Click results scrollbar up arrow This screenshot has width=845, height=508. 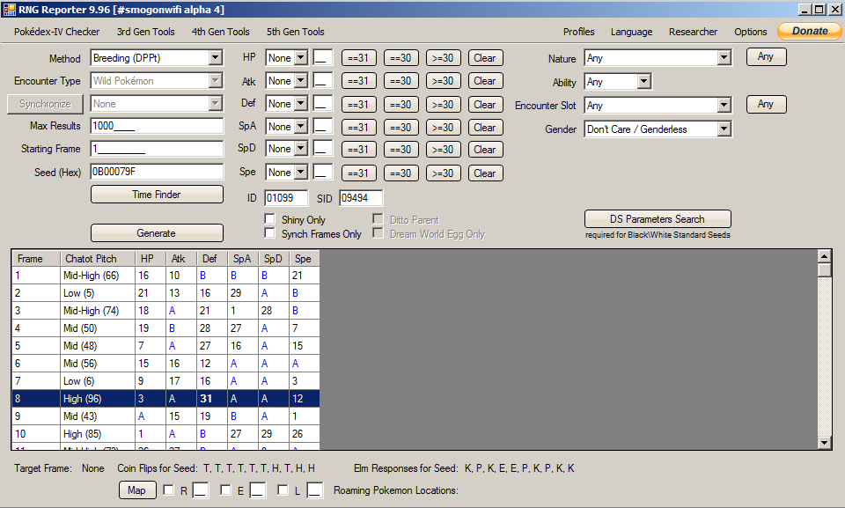coord(825,256)
